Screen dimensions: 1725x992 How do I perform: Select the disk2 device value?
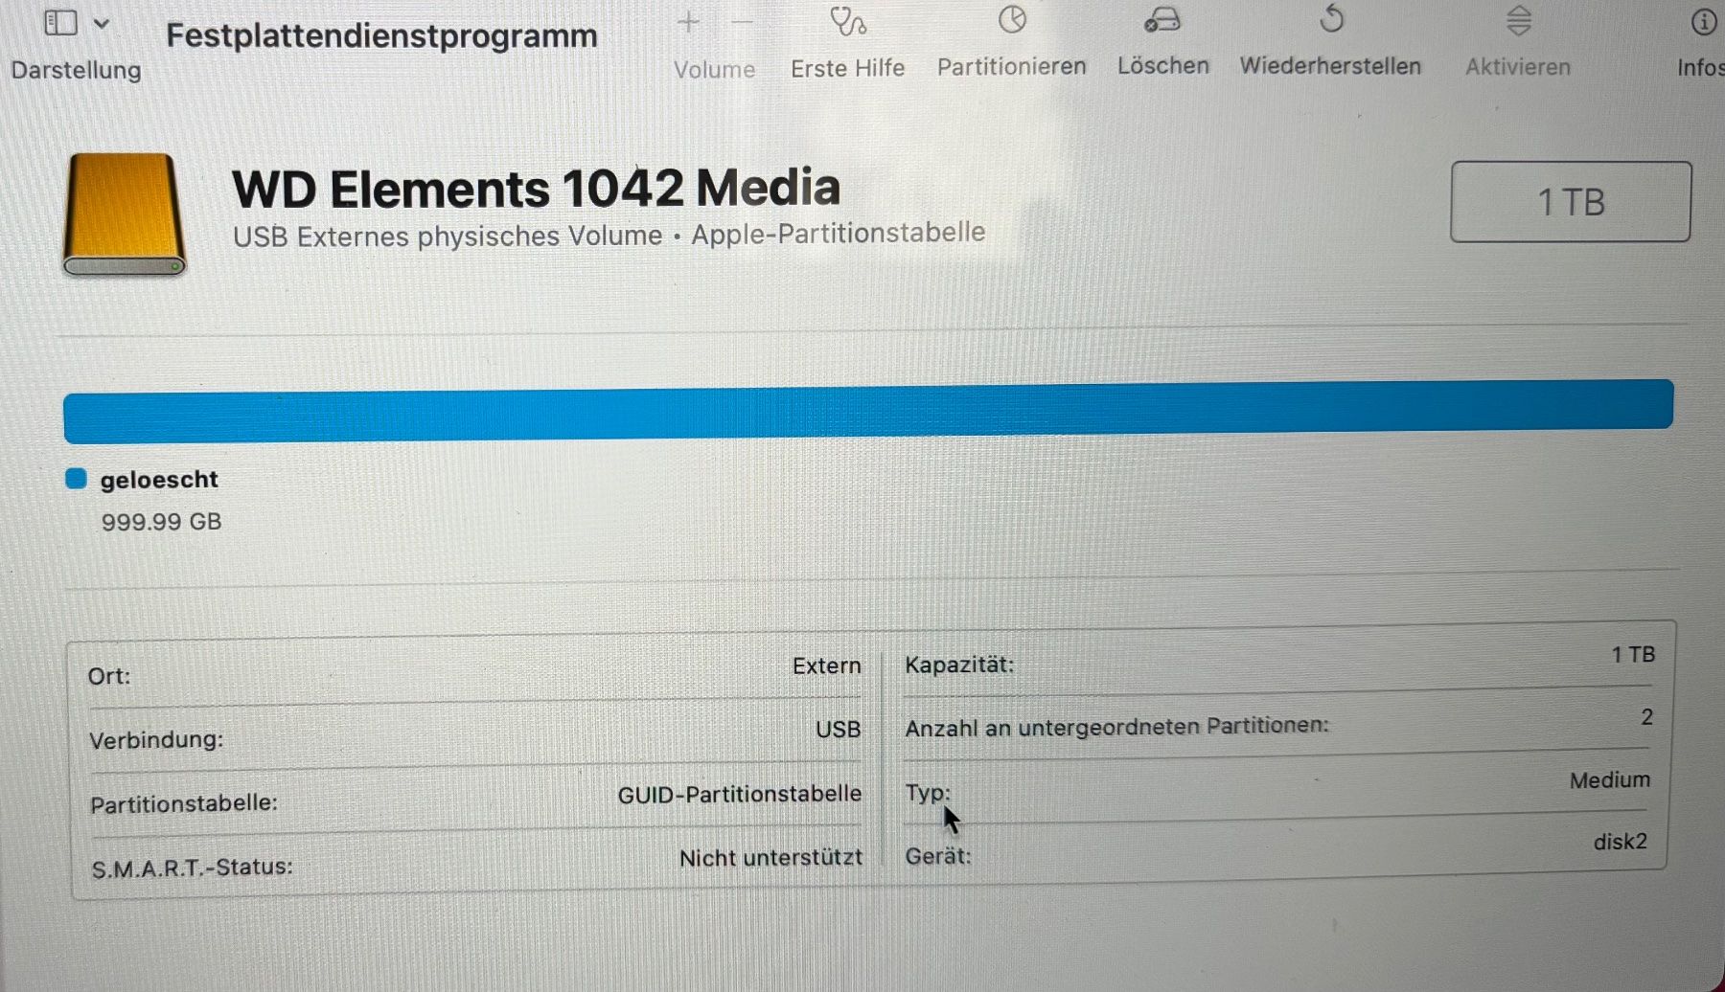(1621, 842)
